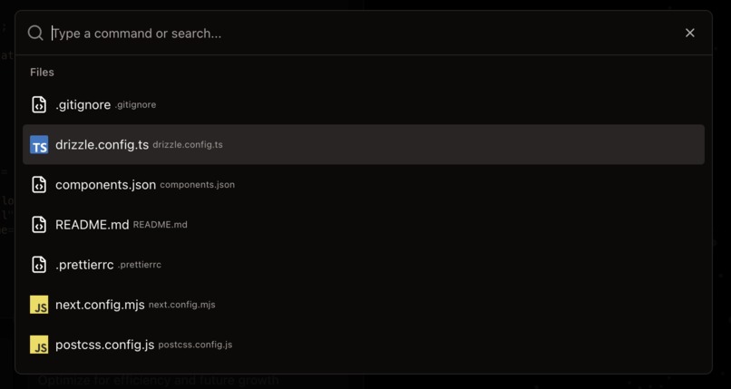Image resolution: width=731 pixels, height=389 pixels.
Task: Click the gray 'postcss.config.js' path text
Action: [195, 345]
